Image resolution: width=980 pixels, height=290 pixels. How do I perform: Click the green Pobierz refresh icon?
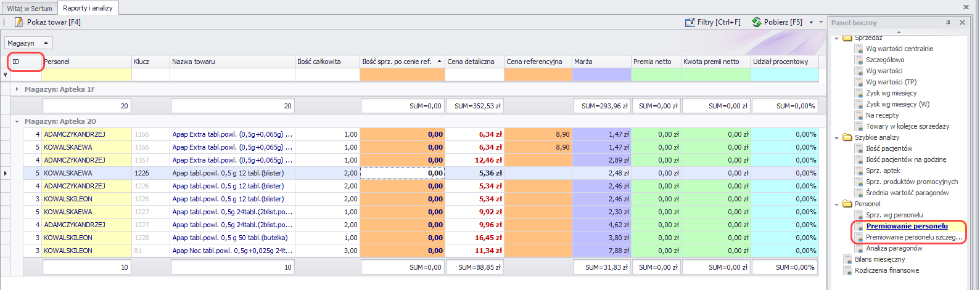coord(757,22)
